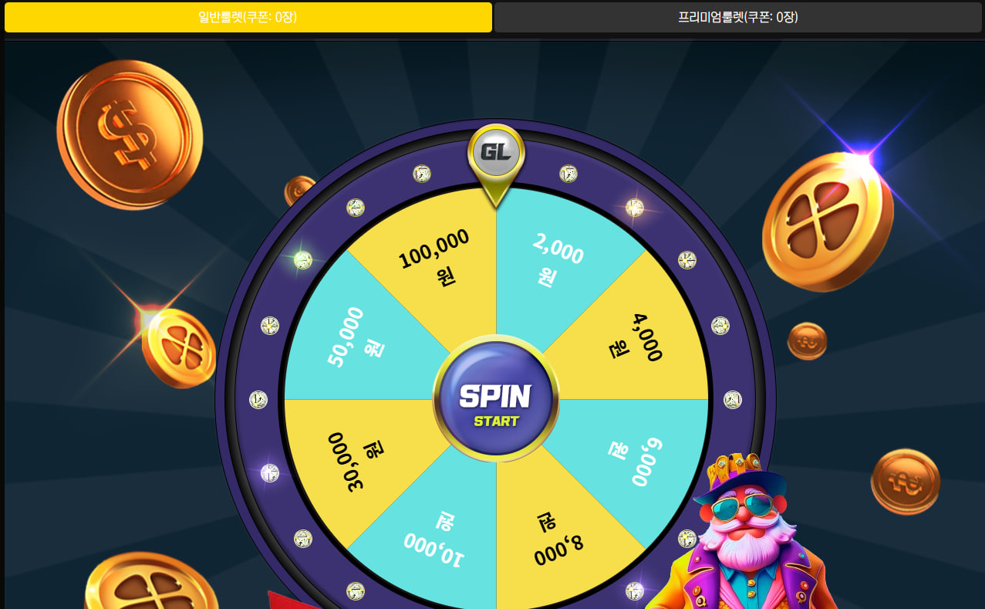Click the SPIN START button
Screen dimensions: 985x609
496,399
